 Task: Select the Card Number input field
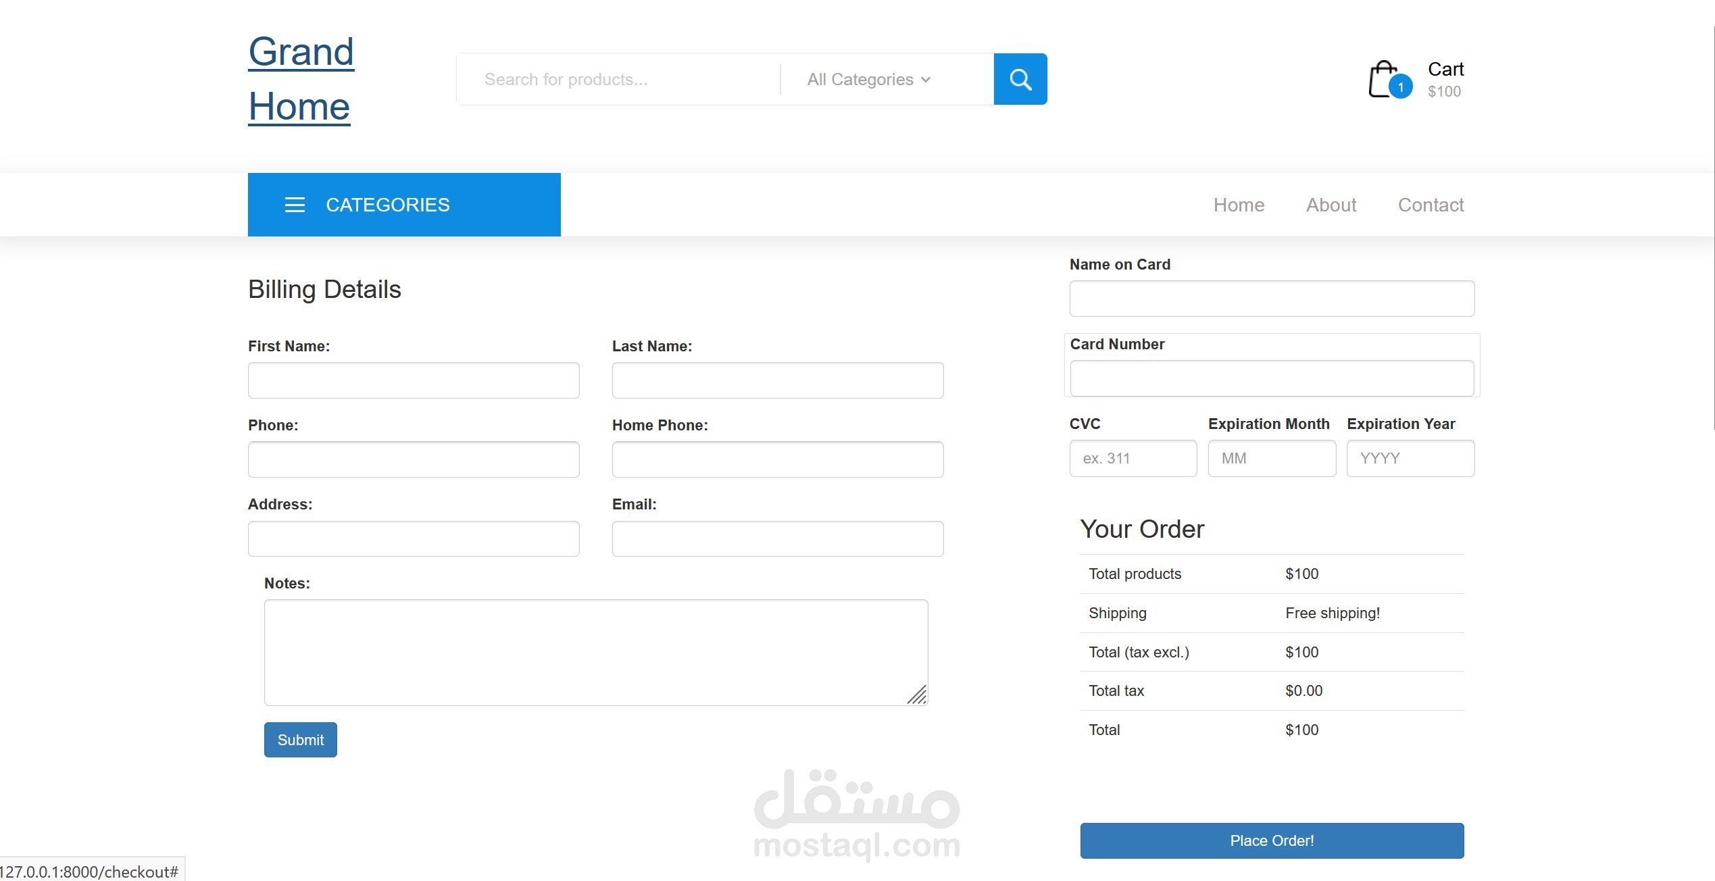[1271, 378]
